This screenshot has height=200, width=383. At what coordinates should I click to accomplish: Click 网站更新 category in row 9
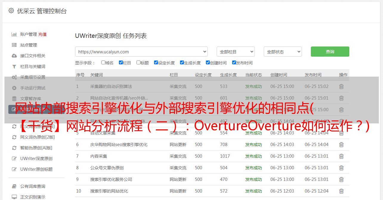[178, 179]
